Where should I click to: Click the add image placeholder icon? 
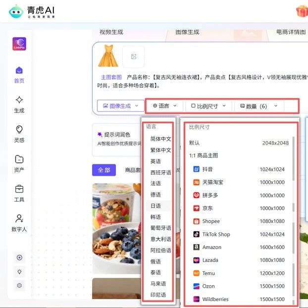coord(134,56)
